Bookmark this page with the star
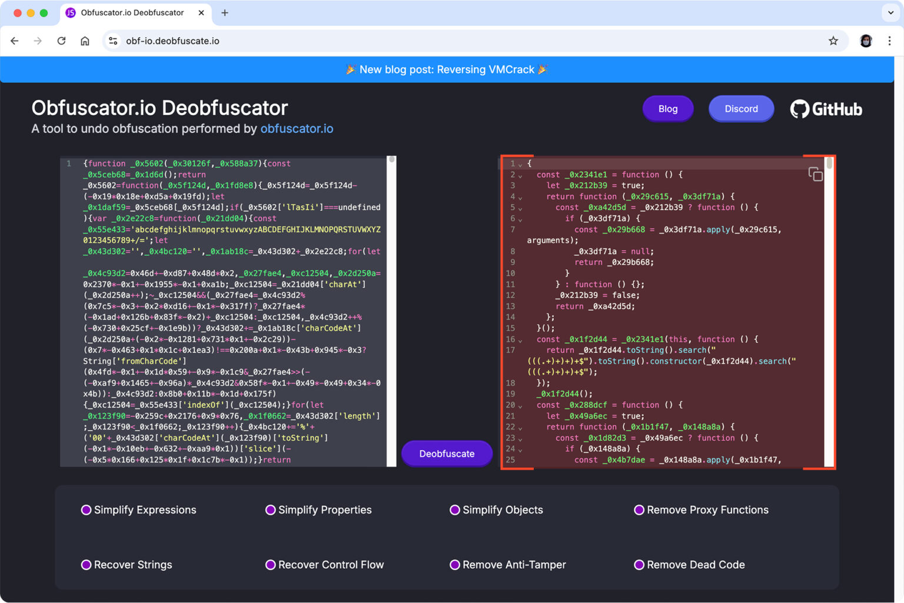904x603 pixels. coord(833,41)
